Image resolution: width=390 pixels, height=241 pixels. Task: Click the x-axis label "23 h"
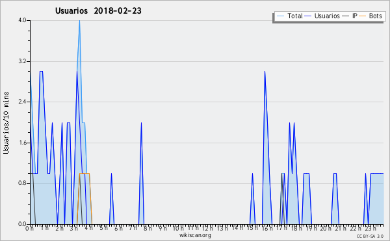370,228
